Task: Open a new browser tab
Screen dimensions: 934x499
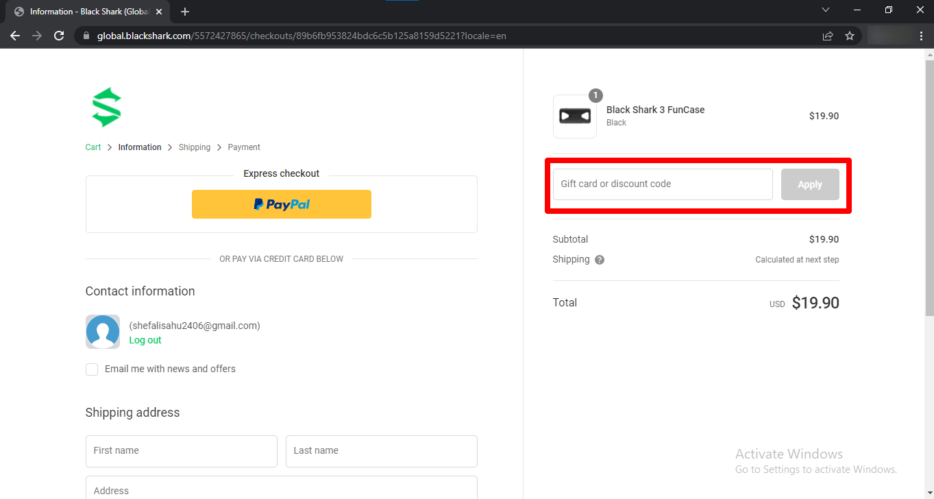Action: pyautogui.click(x=185, y=12)
